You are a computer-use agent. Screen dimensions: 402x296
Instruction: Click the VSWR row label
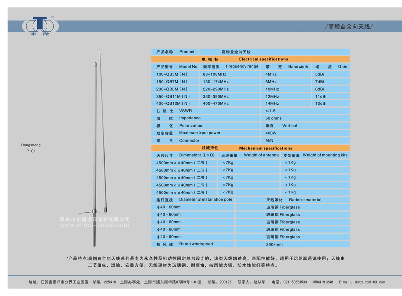point(185,111)
